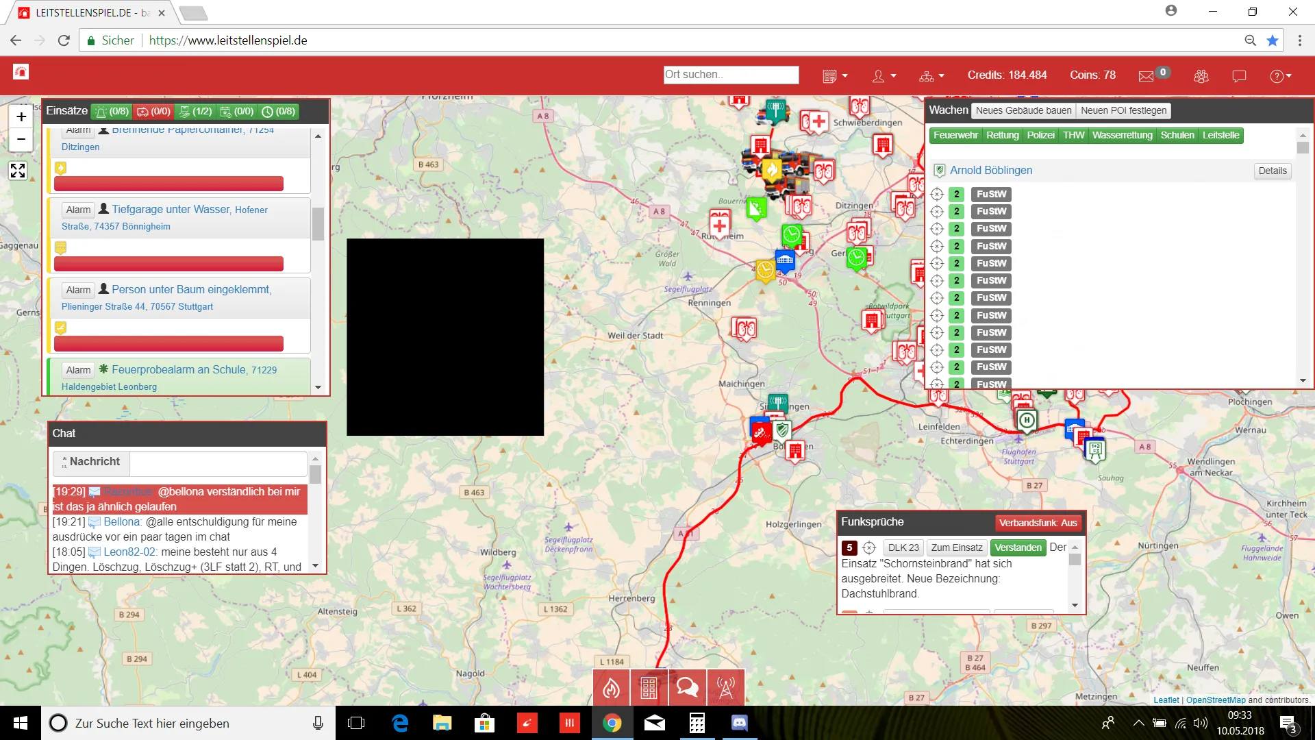The width and height of the screenshot is (1315, 740).
Task: Click the chat bubbles icon in bottom toolbar
Action: [x=687, y=687]
